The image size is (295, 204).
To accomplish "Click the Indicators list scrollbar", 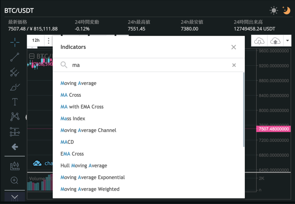I will (x=244, y=110).
